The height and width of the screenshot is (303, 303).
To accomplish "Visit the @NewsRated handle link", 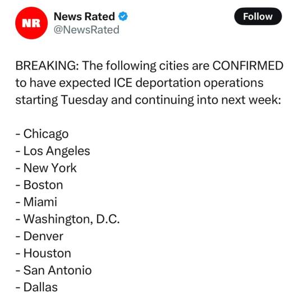I will point(86,30).
